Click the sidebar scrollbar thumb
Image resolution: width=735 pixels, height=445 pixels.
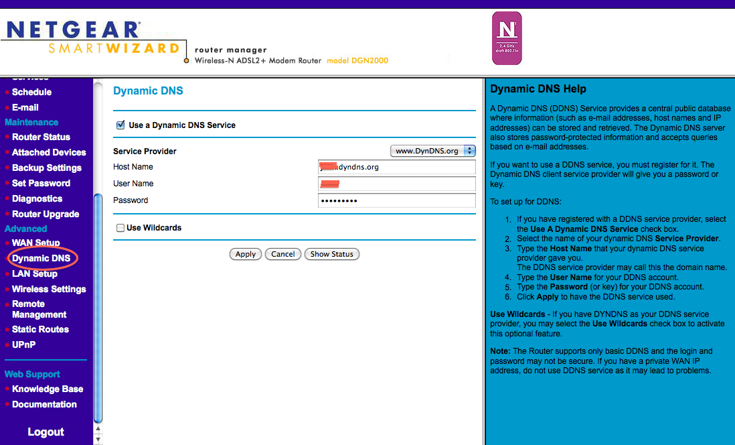98,308
